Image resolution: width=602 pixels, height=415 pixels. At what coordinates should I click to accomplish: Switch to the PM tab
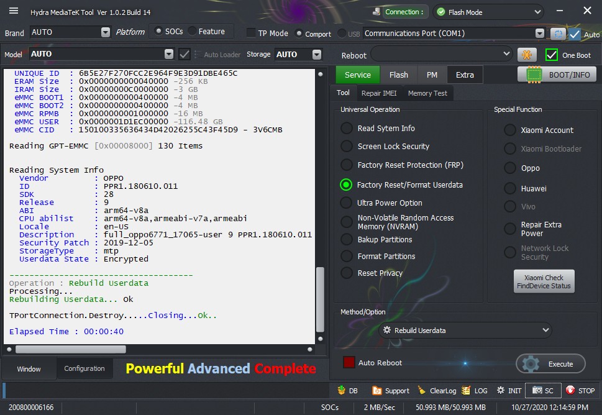(x=432, y=75)
